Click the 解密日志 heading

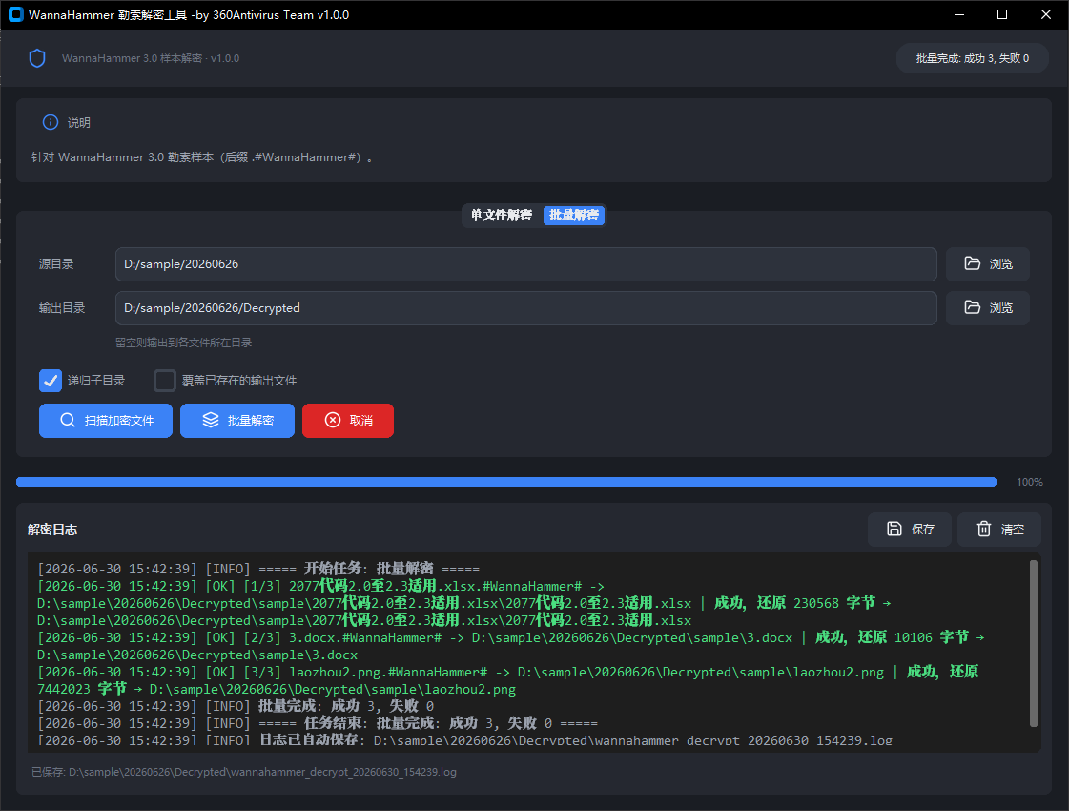pyautogui.click(x=52, y=530)
